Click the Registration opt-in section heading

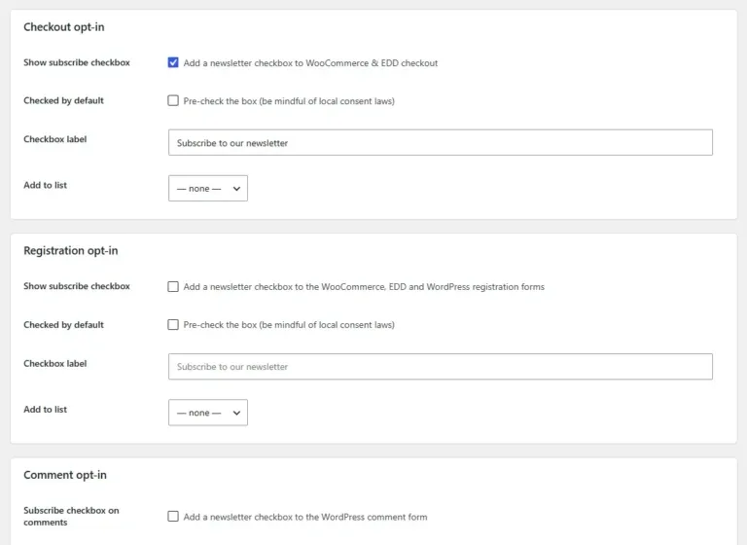click(70, 251)
